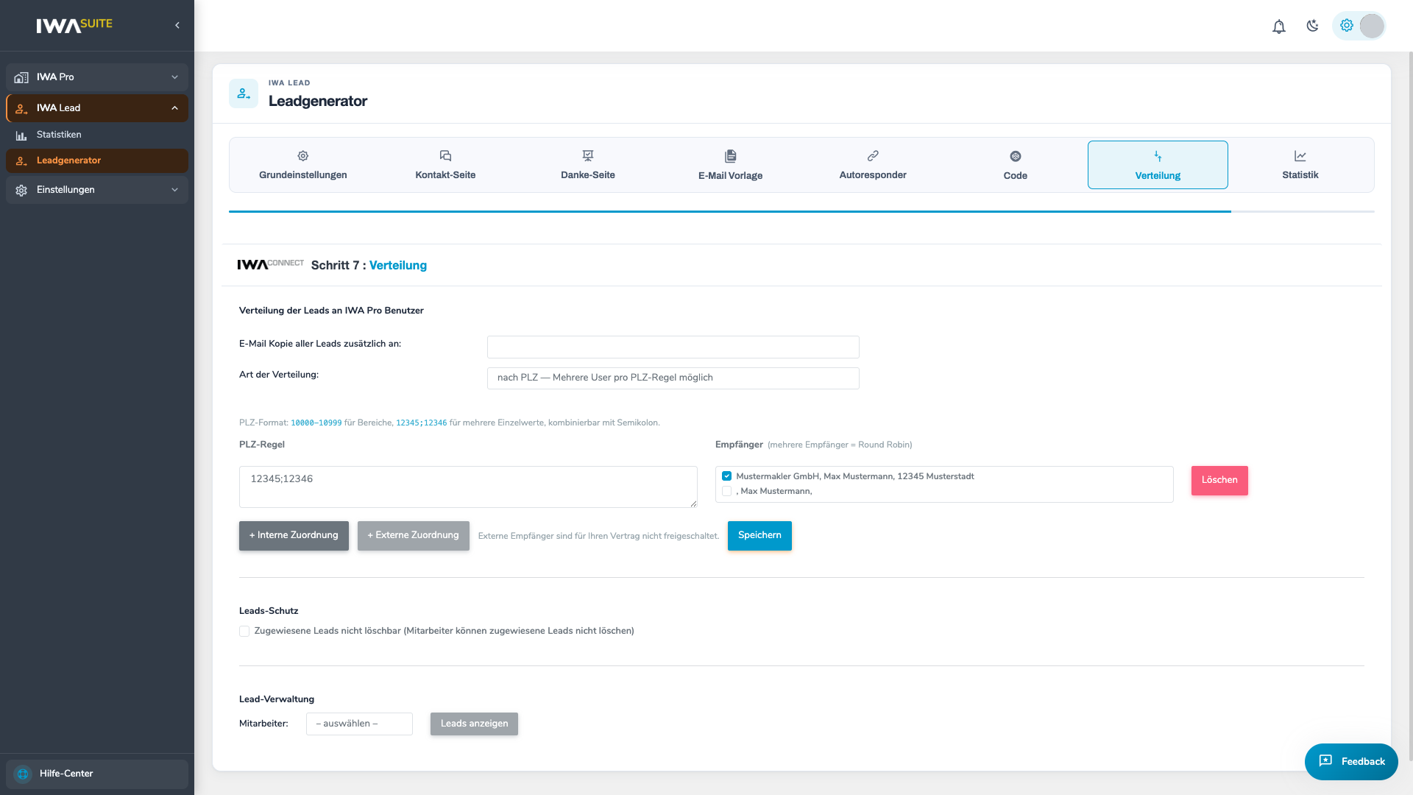
Task: Switch to the E-Mail Vorlage tab
Action: (731, 165)
